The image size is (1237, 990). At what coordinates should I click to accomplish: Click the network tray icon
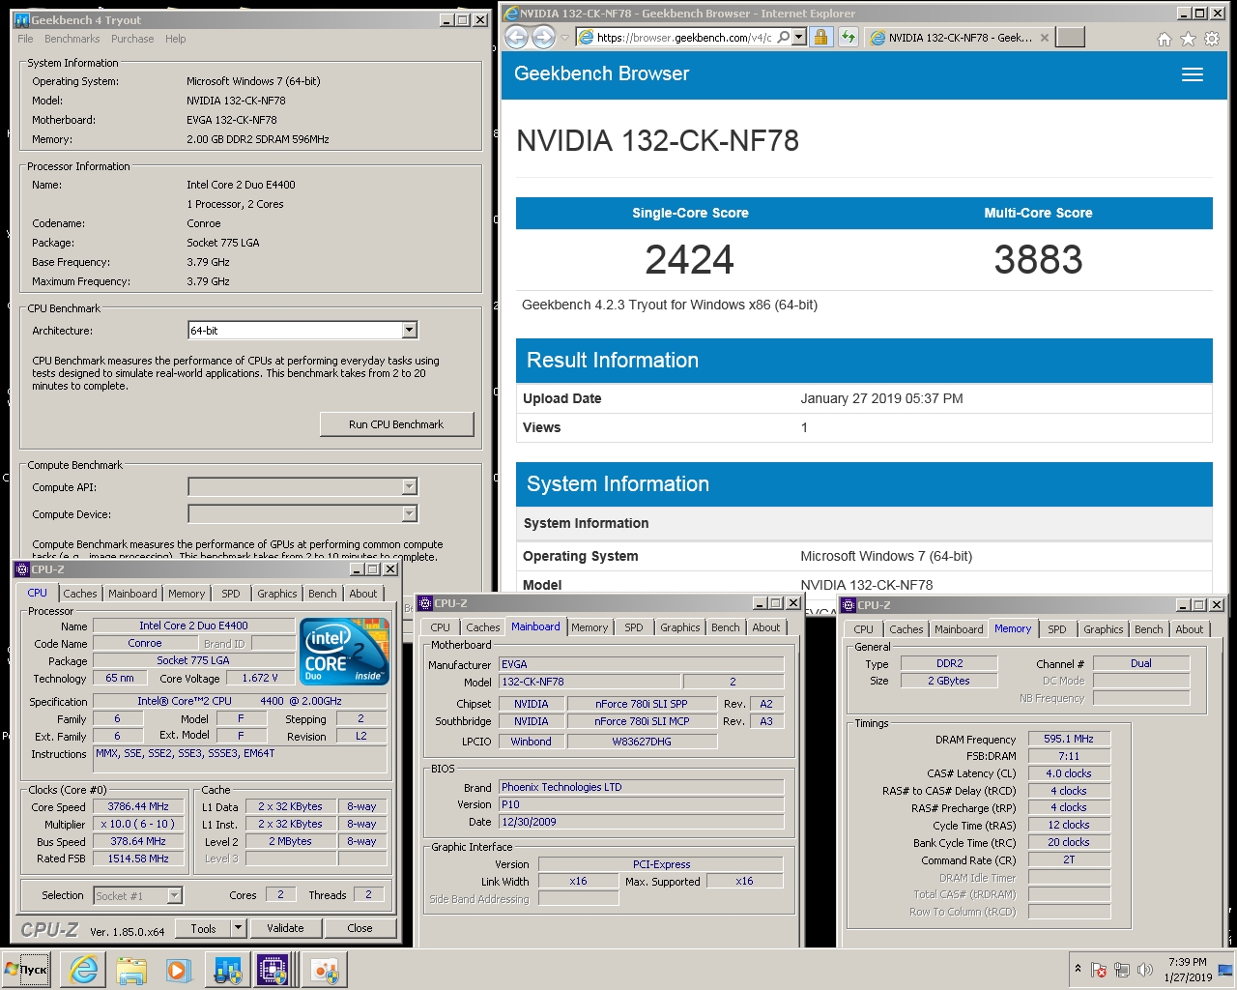point(1122,970)
